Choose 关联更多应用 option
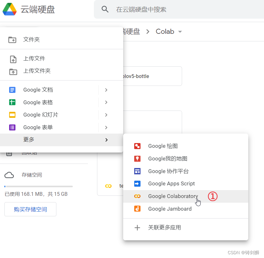The height and width of the screenshot is (258, 264). point(186,228)
